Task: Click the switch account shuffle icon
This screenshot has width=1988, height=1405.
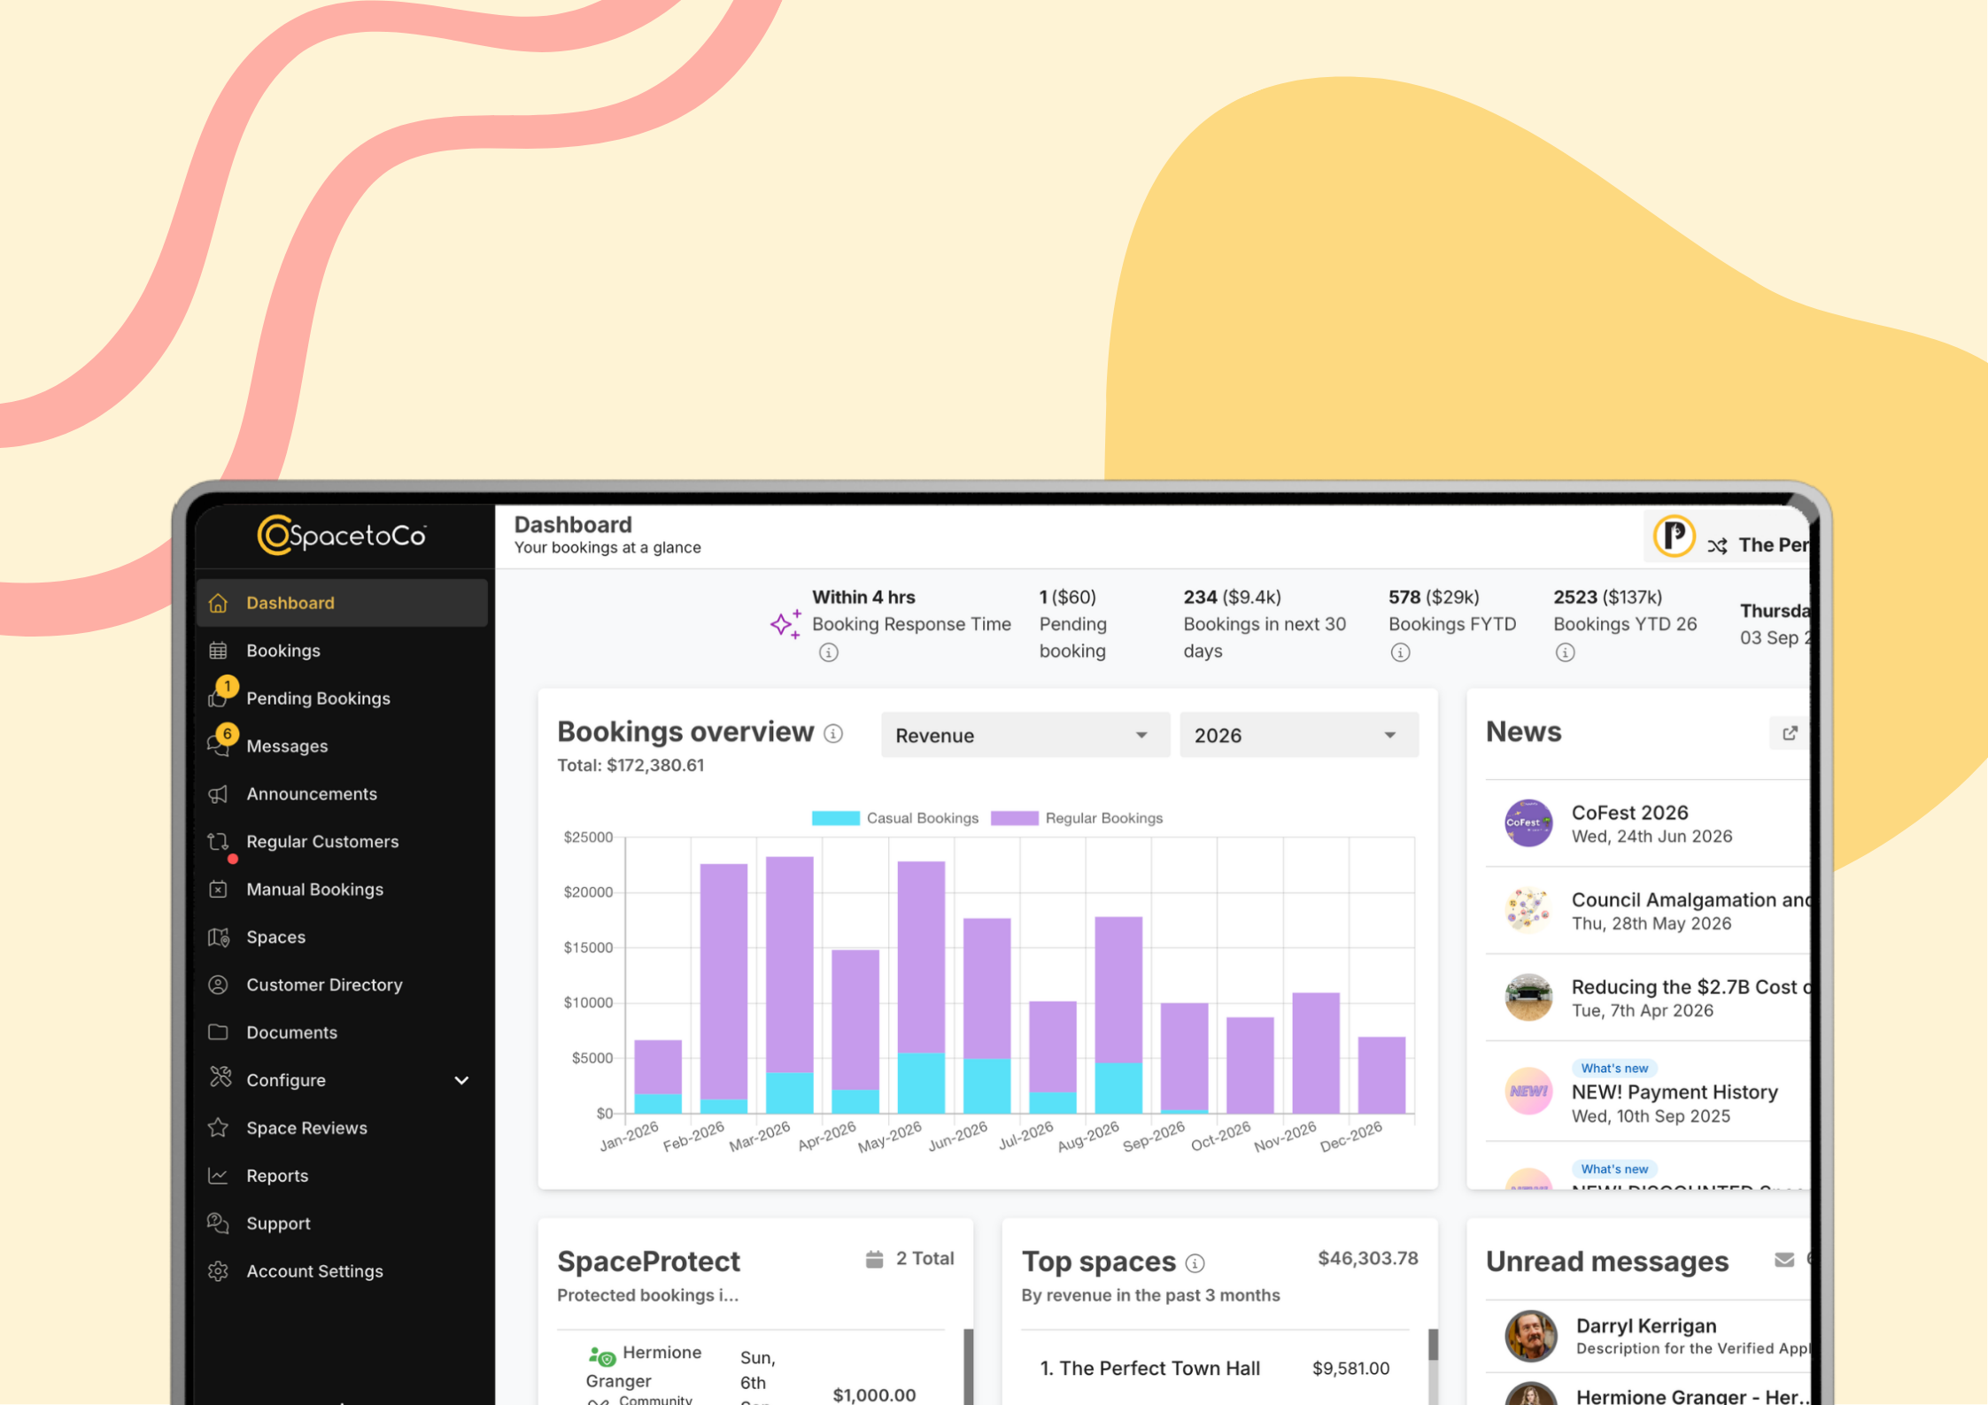Action: point(1717,545)
